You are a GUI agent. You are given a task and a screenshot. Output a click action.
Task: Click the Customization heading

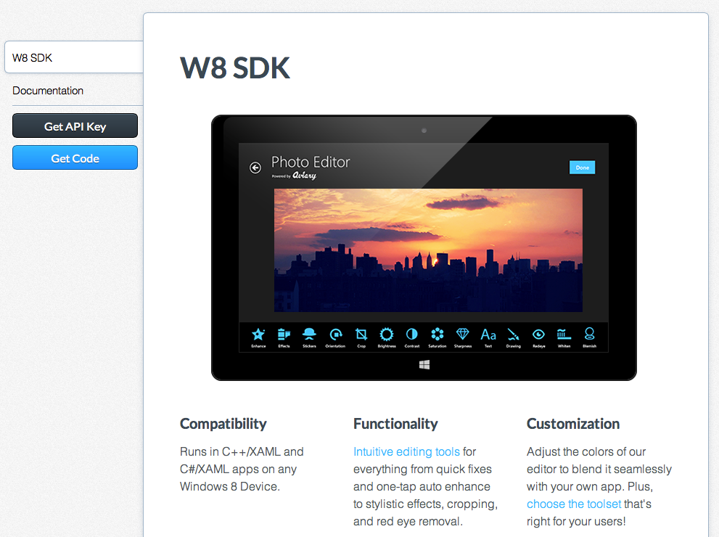click(572, 424)
